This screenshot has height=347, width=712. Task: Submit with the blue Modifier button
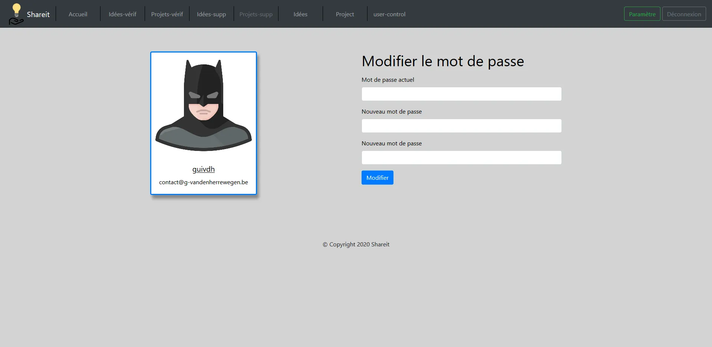click(x=377, y=178)
